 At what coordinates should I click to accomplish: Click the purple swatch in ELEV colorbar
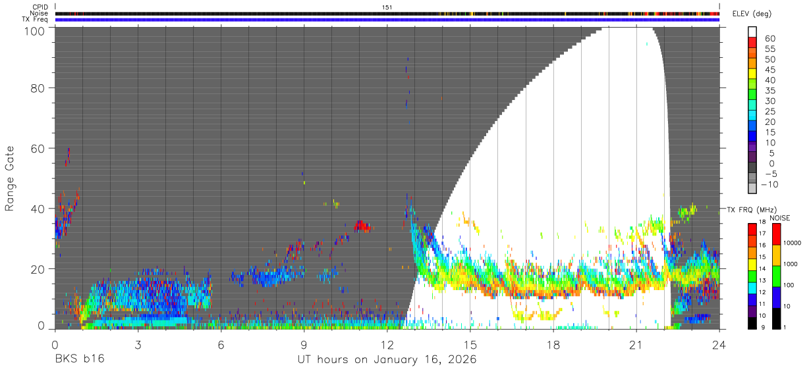[x=752, y=147]
